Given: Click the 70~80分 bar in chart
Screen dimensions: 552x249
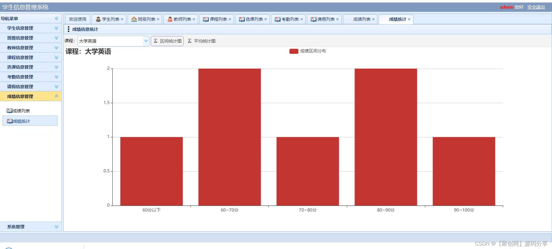Looking at the screenshot, I should coord(308,171).
